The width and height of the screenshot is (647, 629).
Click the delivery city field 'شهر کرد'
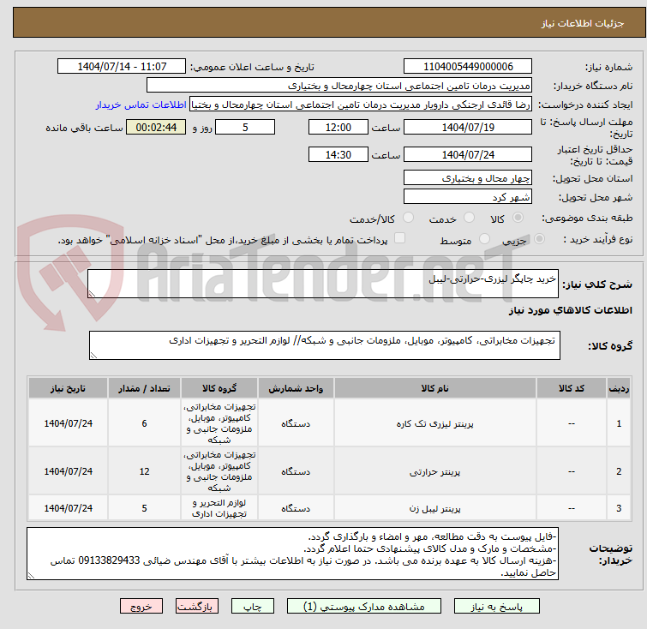click(x=468, y=197)
